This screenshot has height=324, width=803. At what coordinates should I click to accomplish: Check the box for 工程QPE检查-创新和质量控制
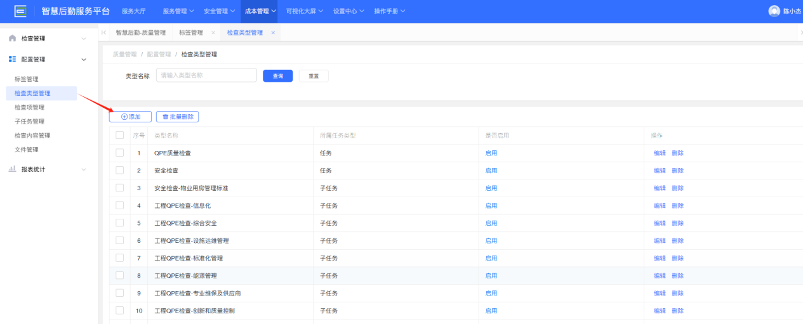point(120,311)
